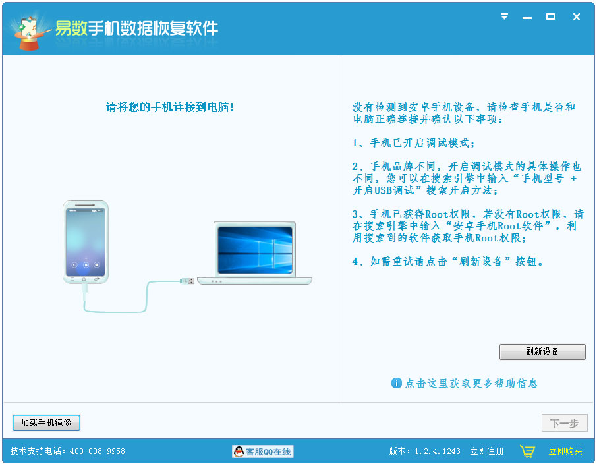
Task: Click the USB cable connector graphic
Action: click(188, 282)
